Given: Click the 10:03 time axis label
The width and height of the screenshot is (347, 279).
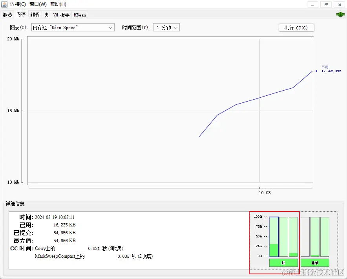Looking at the screenshot, I should 265,193.
